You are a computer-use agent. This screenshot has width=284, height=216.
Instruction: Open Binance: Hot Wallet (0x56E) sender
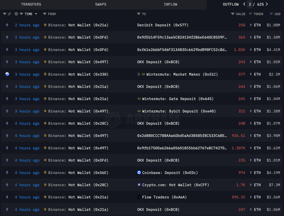pyautogui.click(x=78, y=173)
